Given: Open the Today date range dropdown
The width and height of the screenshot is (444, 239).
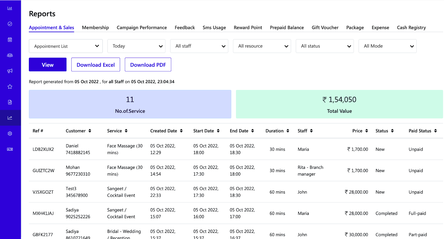Looking at the screenshot, I should 136,46.
